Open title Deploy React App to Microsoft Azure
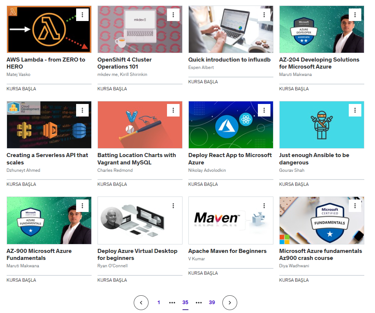 [230, 159]
